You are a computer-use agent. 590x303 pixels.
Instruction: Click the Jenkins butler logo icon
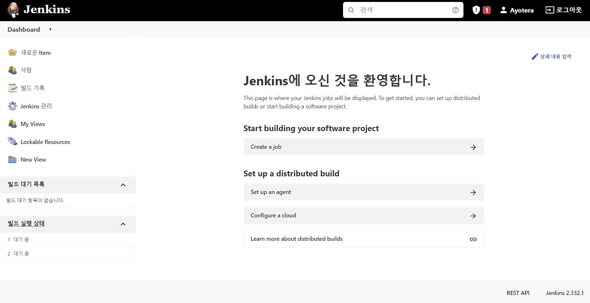13,10
